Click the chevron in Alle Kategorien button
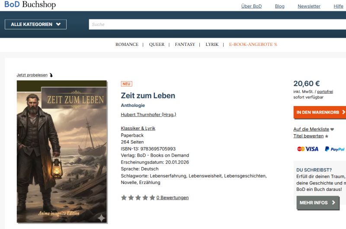 [x=58, y=24]
